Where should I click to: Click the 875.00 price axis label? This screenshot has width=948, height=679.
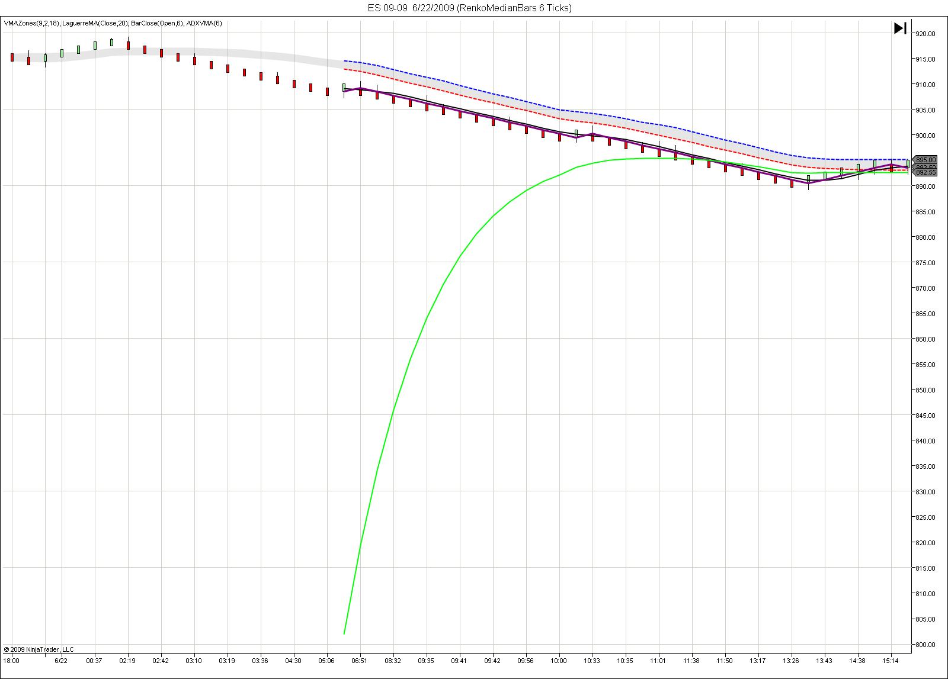pos(925,263)
